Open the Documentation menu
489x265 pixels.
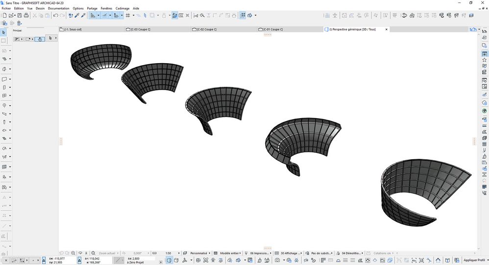pyautogui.click(x=58, y=8)
